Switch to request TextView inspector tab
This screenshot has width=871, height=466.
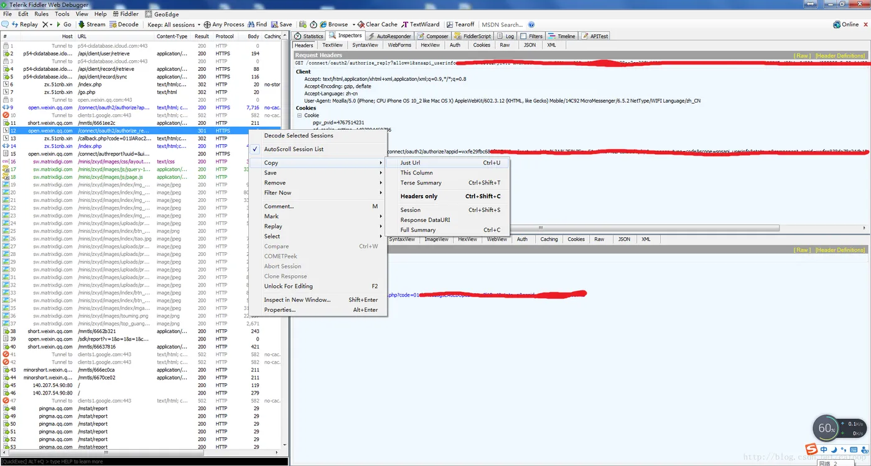point(332,45)
